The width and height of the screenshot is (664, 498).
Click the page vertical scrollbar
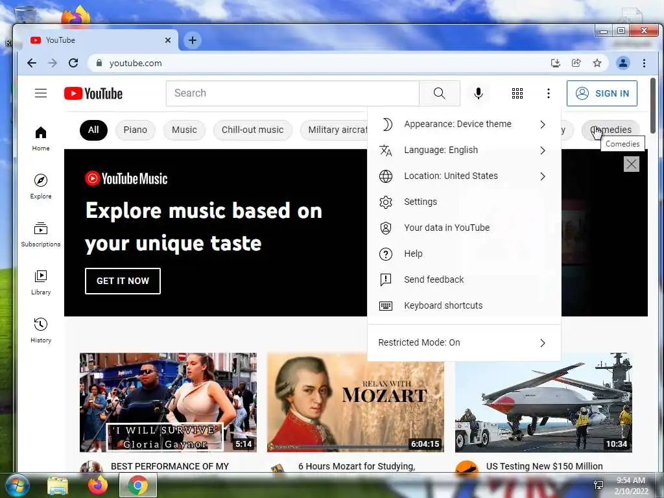pos(654,106)
